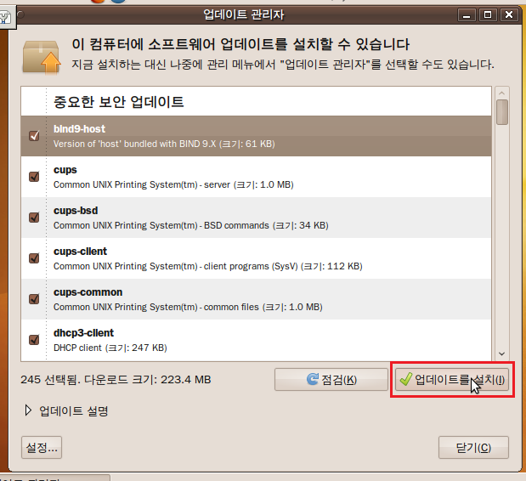The height and width of the screenshot is (481, 526).
Task: Maximize the 업데이트 관리자 window
Action: [488, 15]
